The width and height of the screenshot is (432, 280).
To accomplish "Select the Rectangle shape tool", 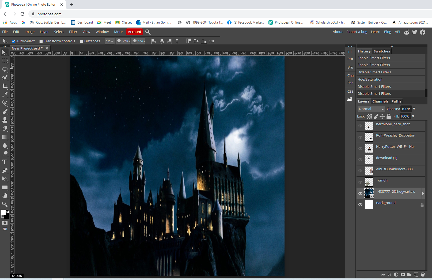I will (5, 187).
